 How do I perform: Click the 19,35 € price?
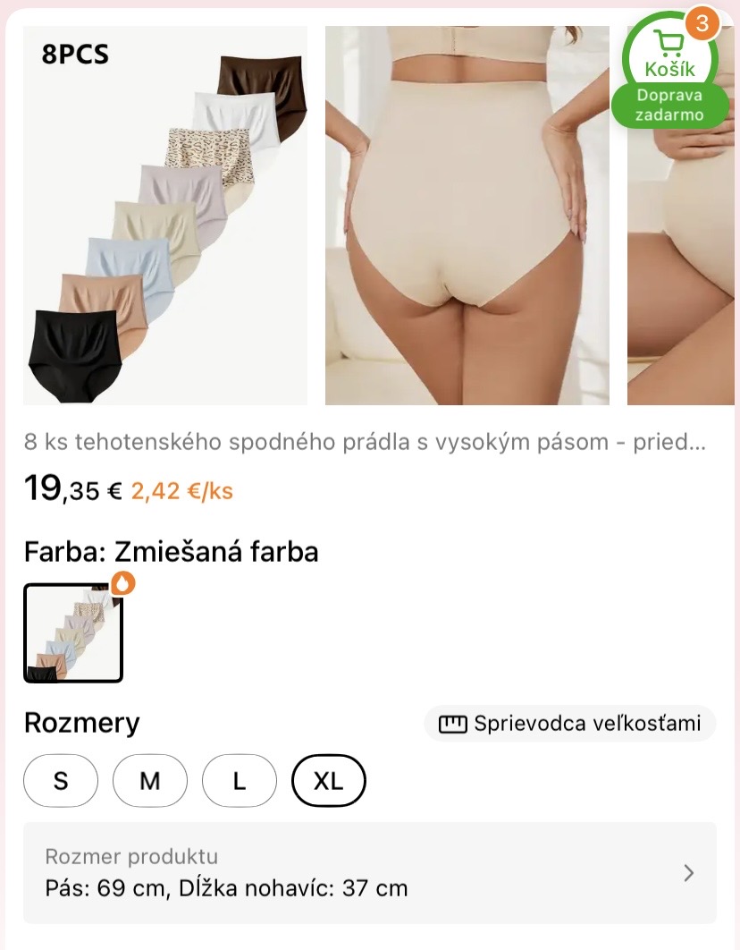73,488
